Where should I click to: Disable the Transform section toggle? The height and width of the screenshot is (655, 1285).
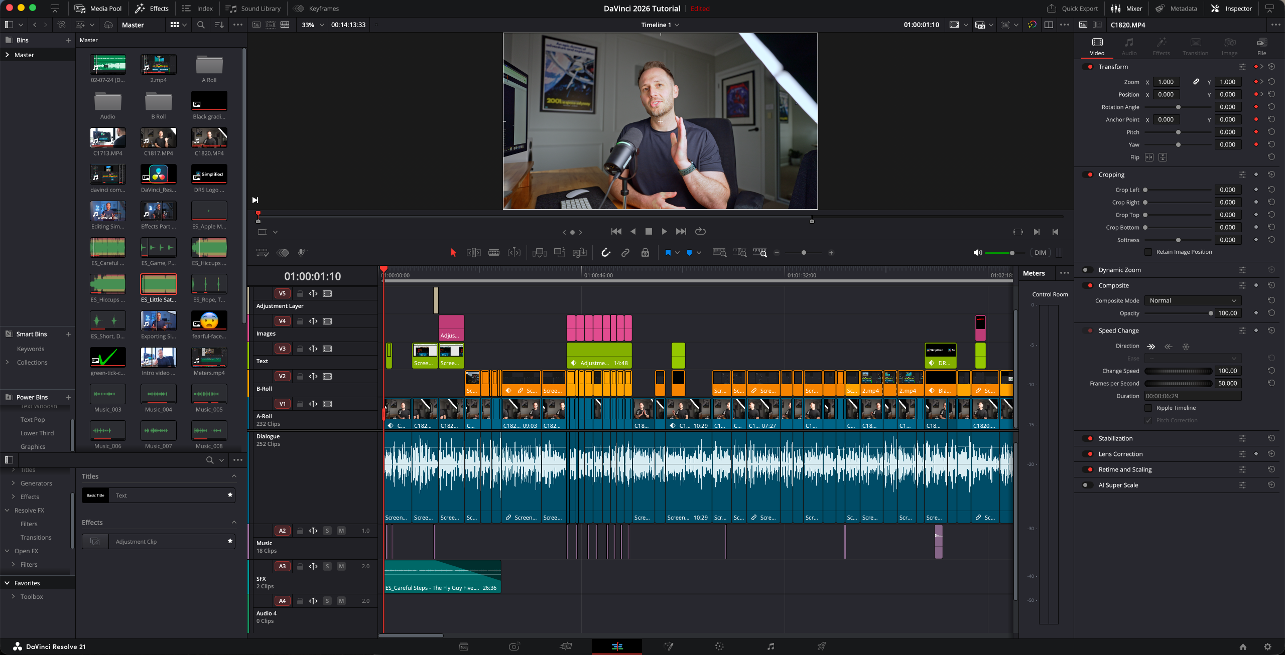(x=1088, y=67)
